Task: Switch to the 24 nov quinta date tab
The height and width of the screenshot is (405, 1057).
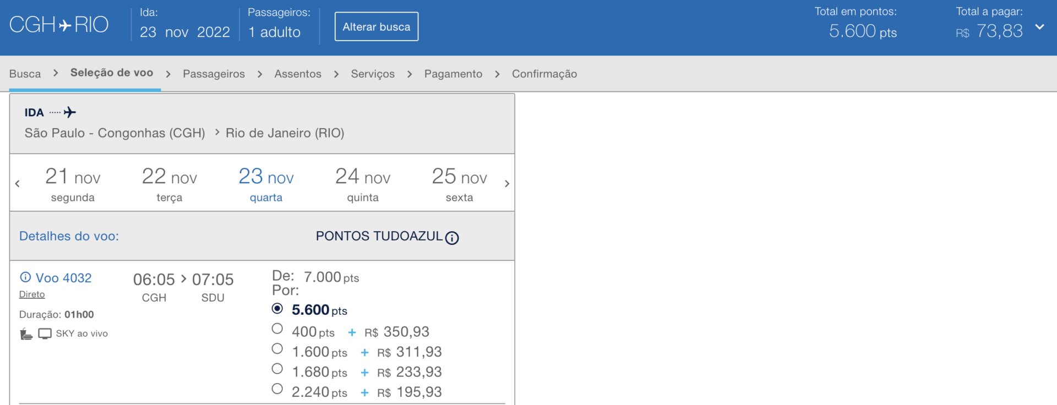Action: [362, 184]
